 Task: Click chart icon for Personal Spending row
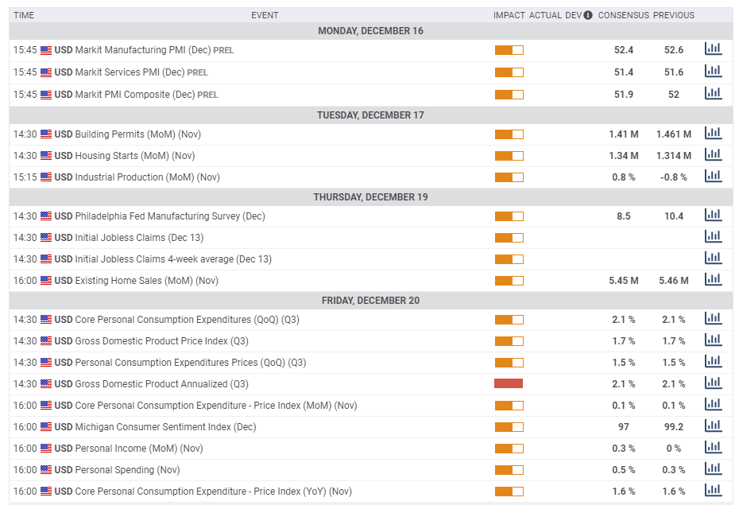pyautogui.click(x=713, y=468)
